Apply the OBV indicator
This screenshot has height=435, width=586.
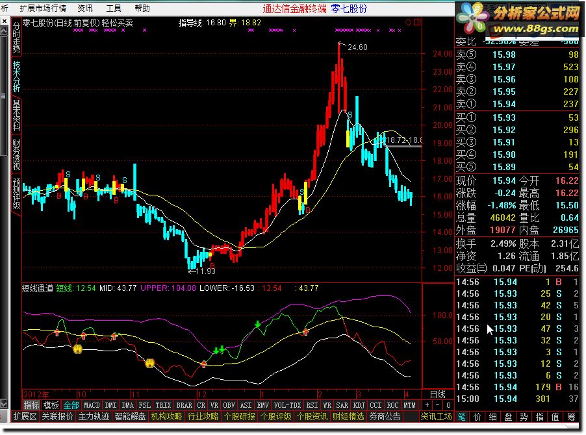click(x=229, y=405)
